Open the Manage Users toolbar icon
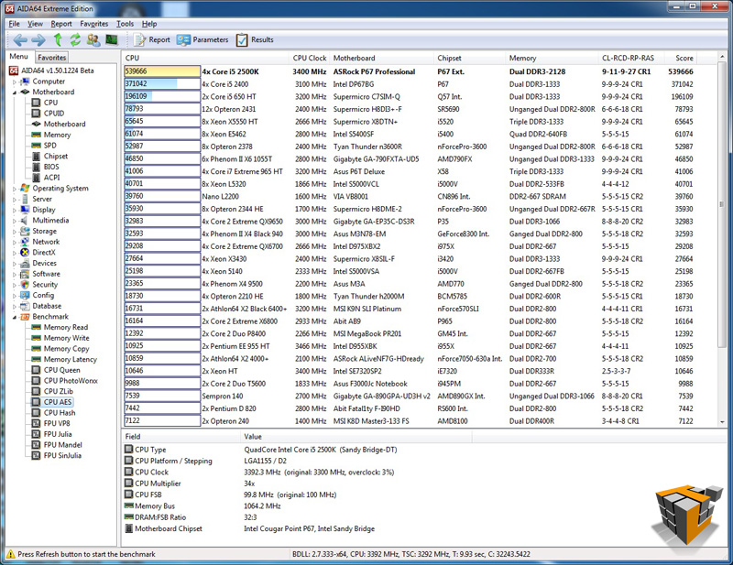The image size is (733, 565). [x=93, y=39]
